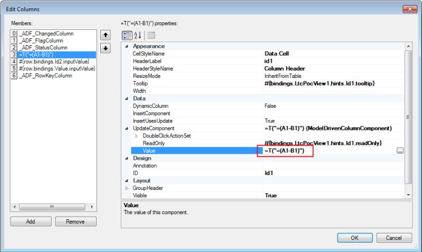Click the Id1.readOnly binding value
Viewport: 422px width, 252px height.
pos(323,143)
